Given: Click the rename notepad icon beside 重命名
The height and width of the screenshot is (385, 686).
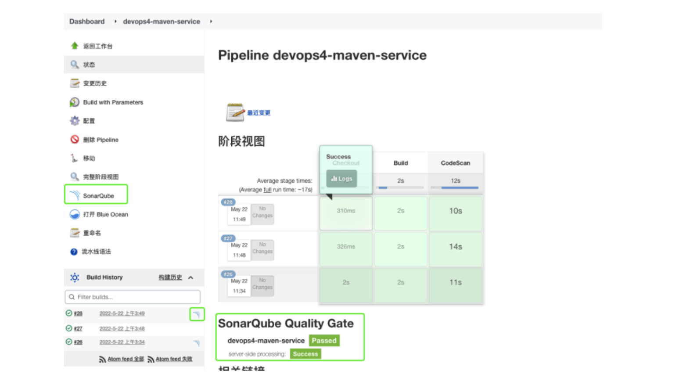Looking at the screenshot, I should tap(75, 233).
